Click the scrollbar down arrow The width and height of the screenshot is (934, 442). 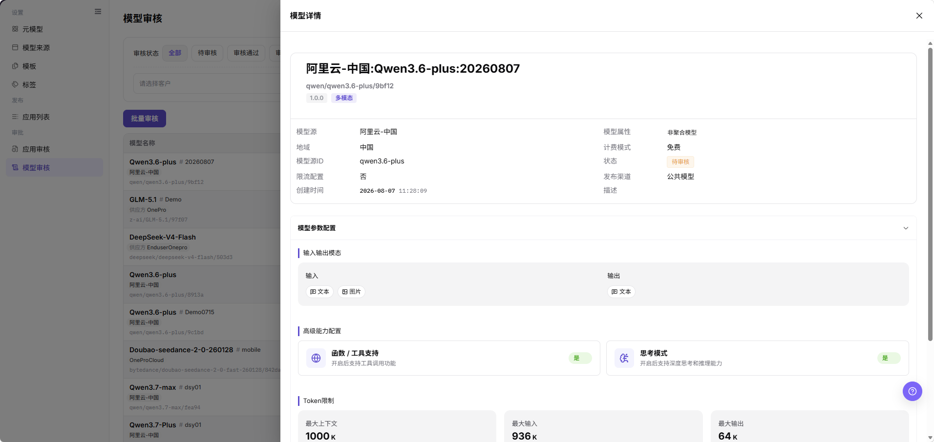point(930,438)
